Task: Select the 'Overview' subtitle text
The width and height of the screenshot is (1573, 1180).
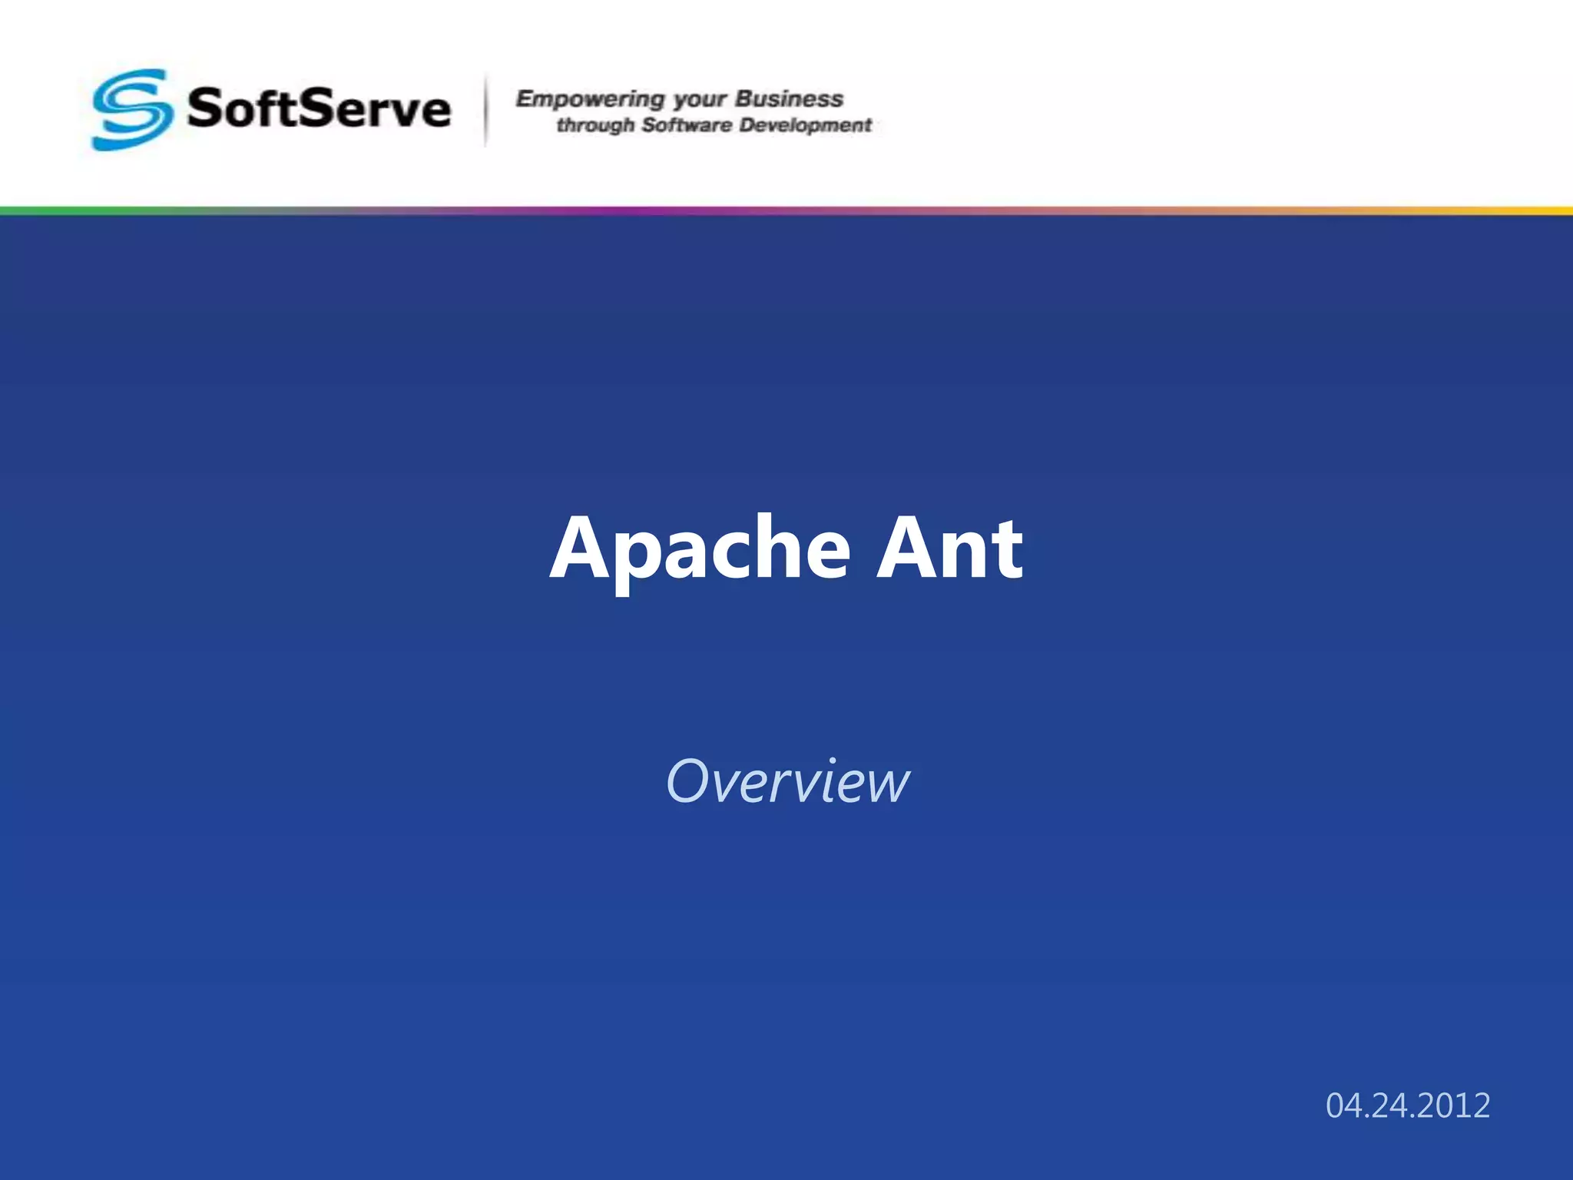Action: point(787,781)
